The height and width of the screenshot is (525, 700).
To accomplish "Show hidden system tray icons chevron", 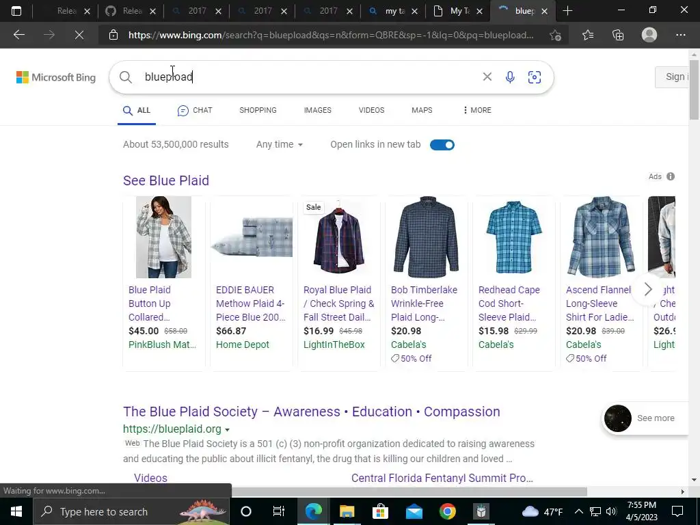I will tap(578, 511).
